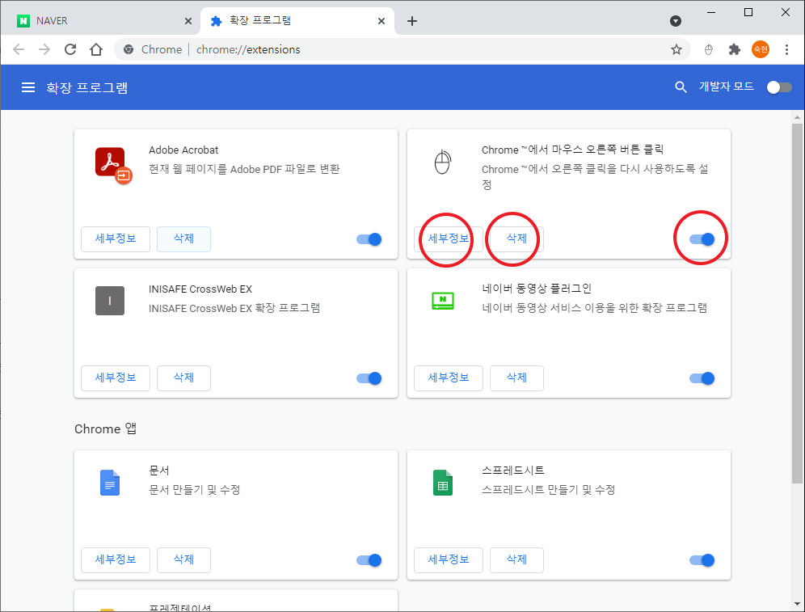This screenshot has height=612, width=805.
Task: Click the 네이버 동영상 플러그인 title text
Action: point(537,289)
